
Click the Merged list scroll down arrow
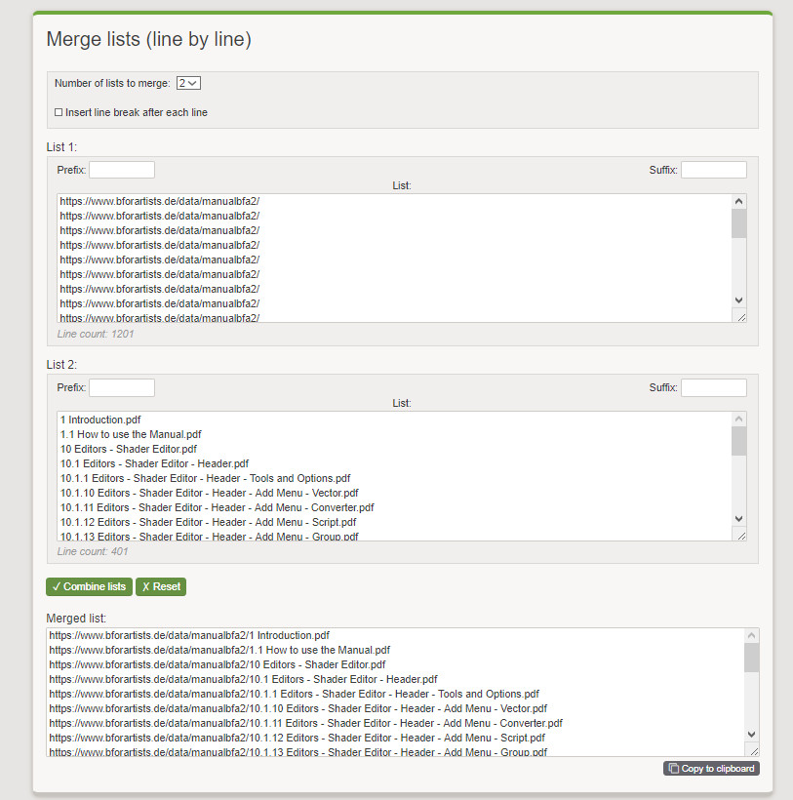coord(751,734)
